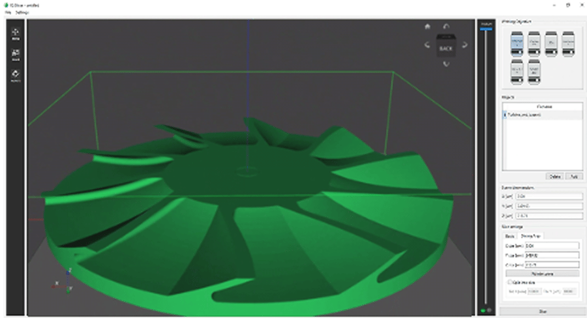587x318 pixels.
Task: Open the Settings menu
Action: [x=22, y=12]
